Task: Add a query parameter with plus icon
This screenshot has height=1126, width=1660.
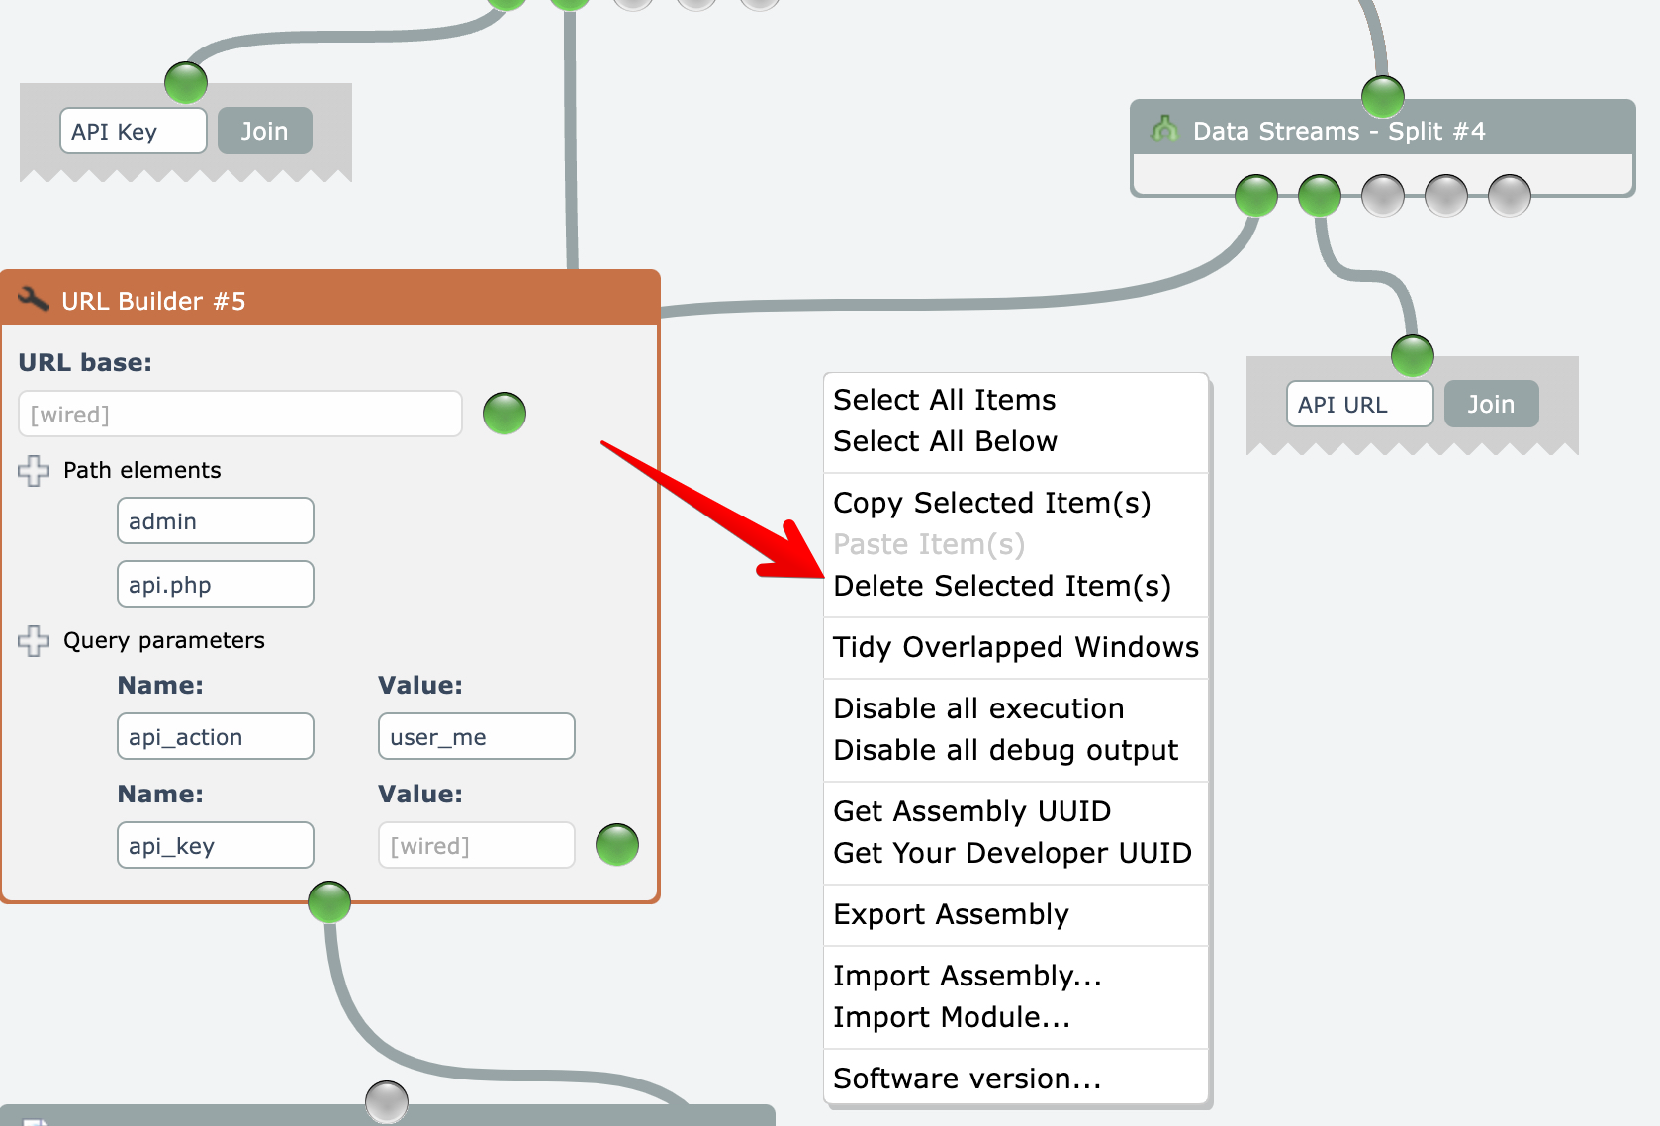Action: tap(34, 641)
